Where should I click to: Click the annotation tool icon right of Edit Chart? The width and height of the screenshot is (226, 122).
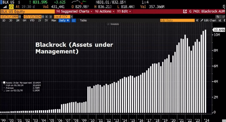[220, 21]
